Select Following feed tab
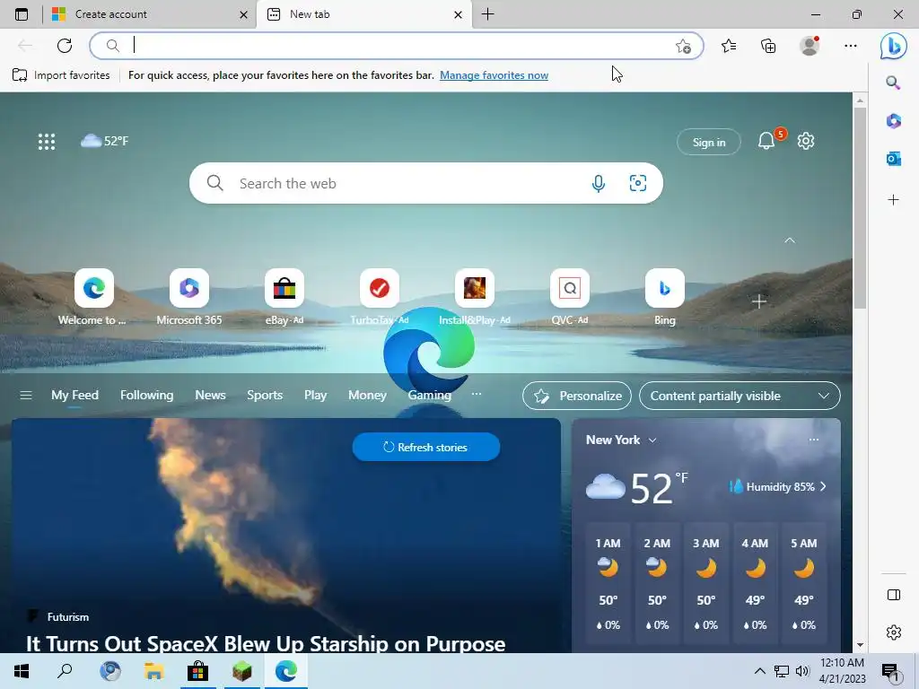Image resolution: width=919 pixels, height=689 pixels. point(146,396)
